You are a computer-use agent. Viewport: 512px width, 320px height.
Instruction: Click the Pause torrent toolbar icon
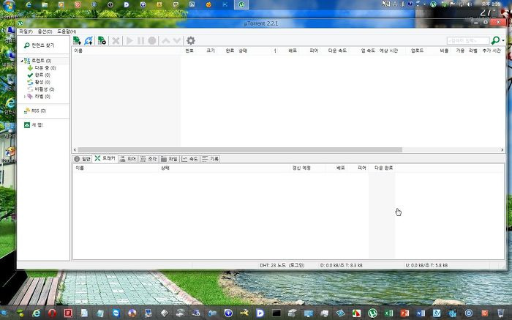[x=140, y=40]
